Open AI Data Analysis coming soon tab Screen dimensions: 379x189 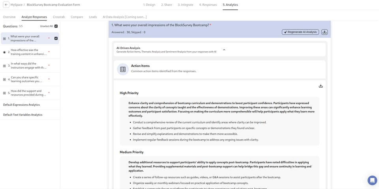pos(125,17)
